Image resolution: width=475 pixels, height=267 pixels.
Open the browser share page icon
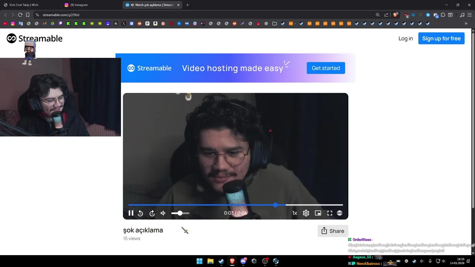coord(386,15)
